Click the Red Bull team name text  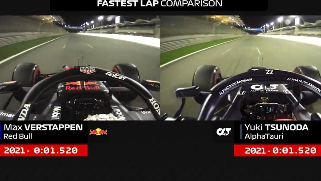(18, 136)
